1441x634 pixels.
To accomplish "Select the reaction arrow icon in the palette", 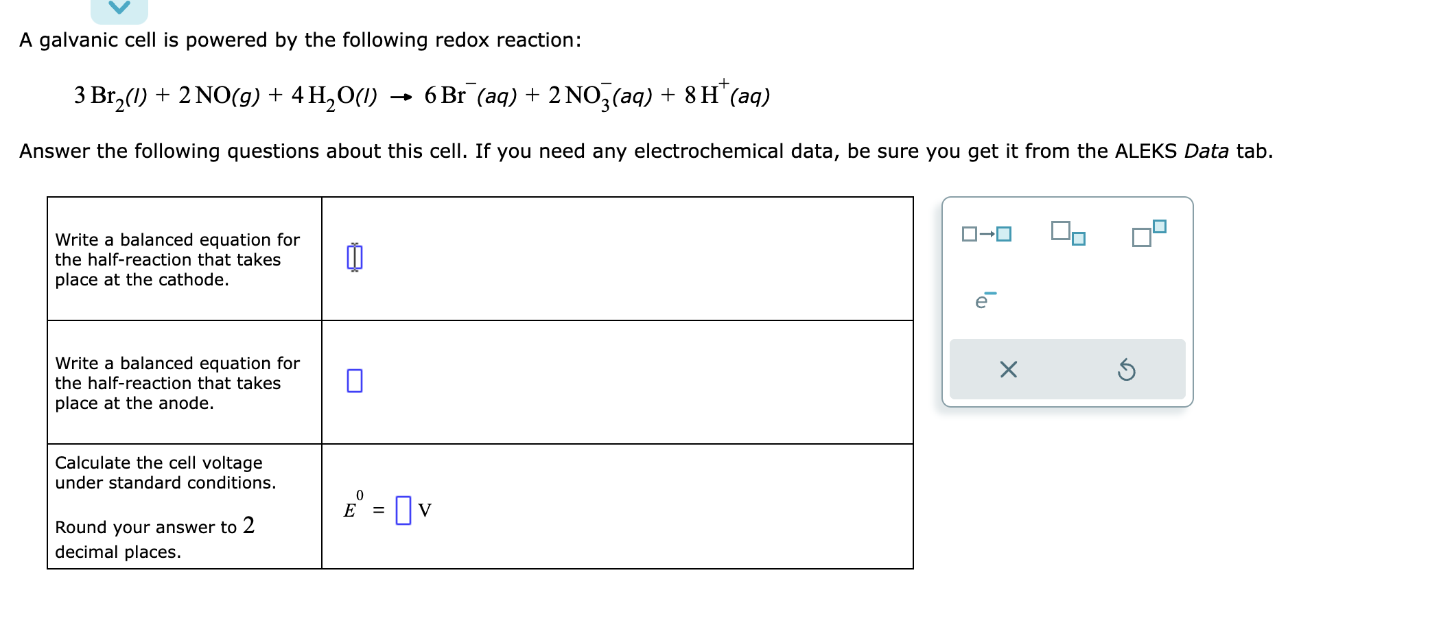I will pyautogui.click(x=986, y=233).
